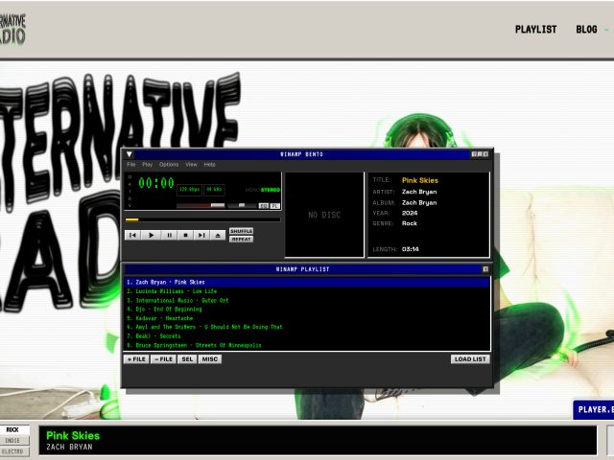
Task: Click the Alternative Radio logo in header
Action: [x=12, y=30]
